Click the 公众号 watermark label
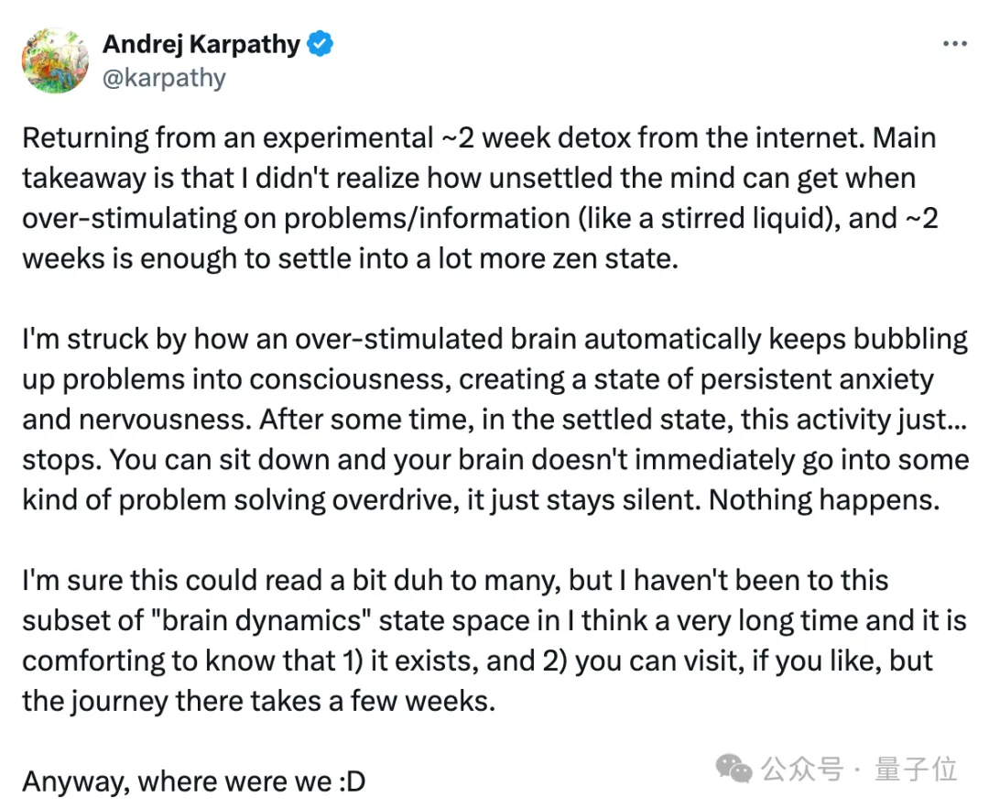The height and width of the screenshot is (808, 989). point(803,770)
